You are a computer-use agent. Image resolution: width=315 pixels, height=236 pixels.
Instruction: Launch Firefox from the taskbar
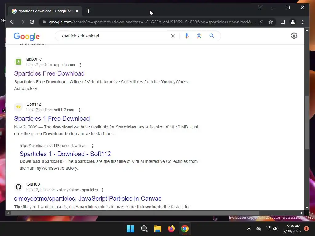pos(171,229)
